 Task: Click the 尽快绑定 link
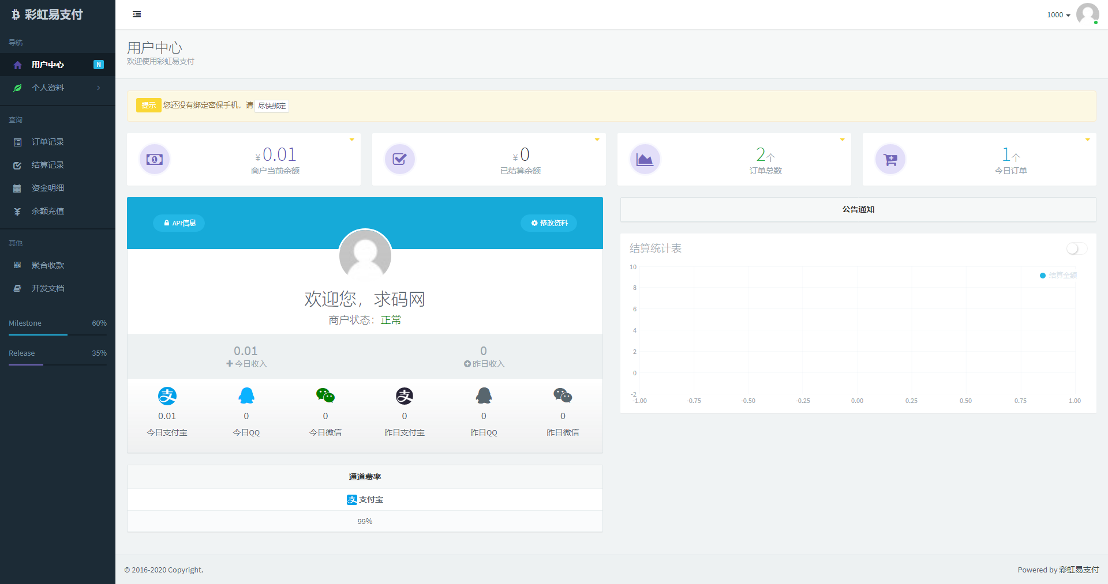pyautogui.click(x=272, y=106)
